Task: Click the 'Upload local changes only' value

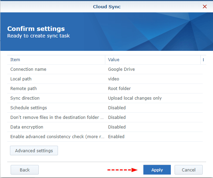Action: coord(135,98)
